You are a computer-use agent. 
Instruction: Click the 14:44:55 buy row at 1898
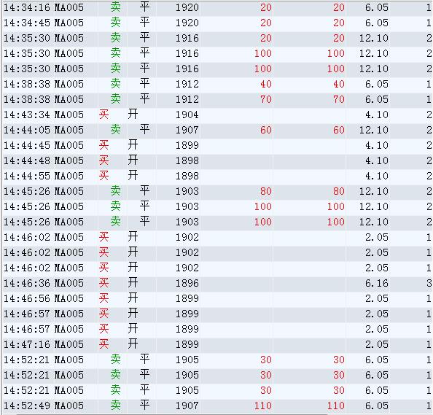[x=218, y=176]
